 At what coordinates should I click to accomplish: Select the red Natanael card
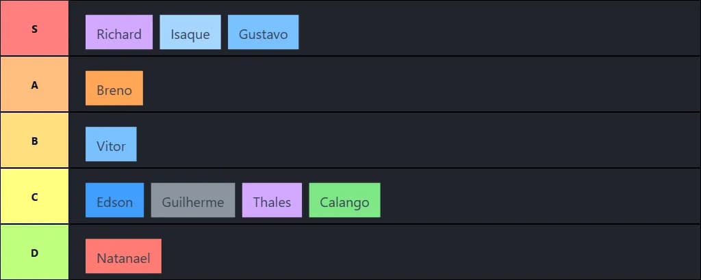[123, 256]
